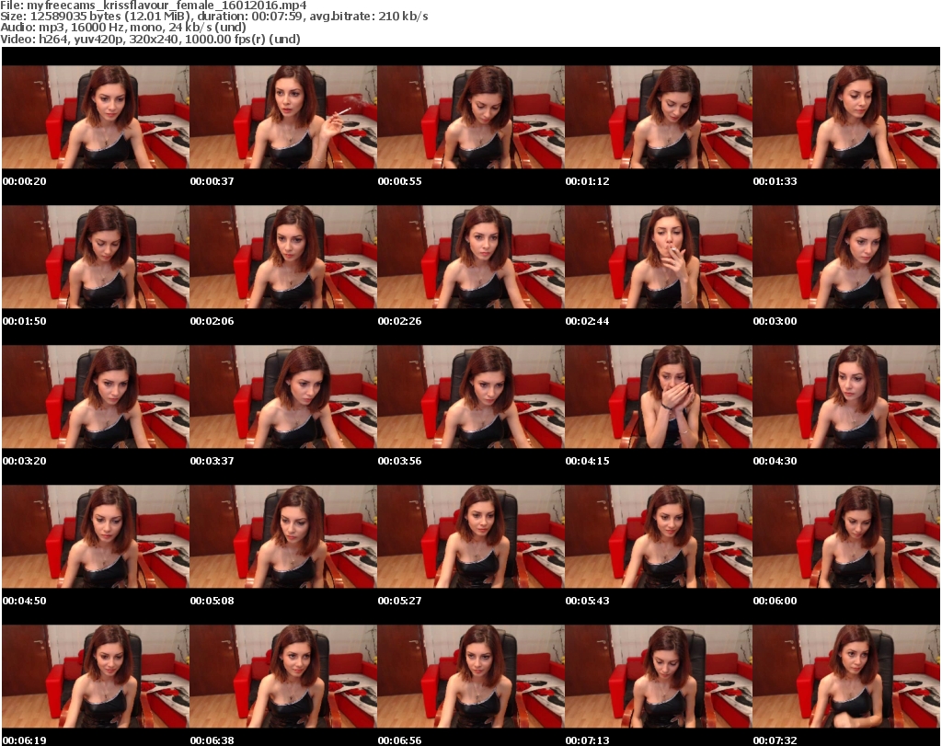Click the frame stamped 00:06:00
Image resolution: width=942 pixels, height=746 pixels.
click(x=846, y=536)
